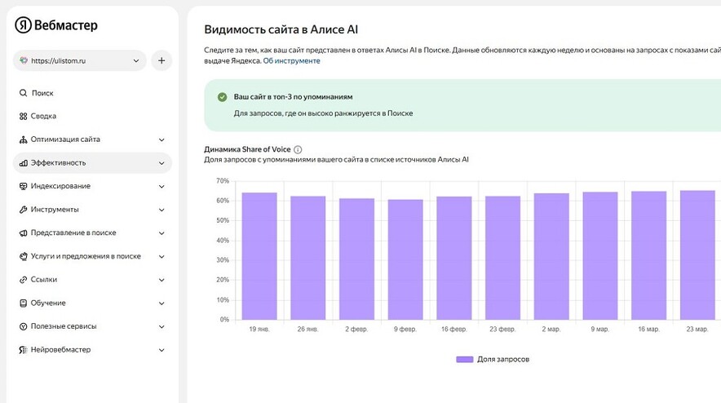Click the 2 мар. chart bar
The image size is (721, 403).
[x=551, y=256]
